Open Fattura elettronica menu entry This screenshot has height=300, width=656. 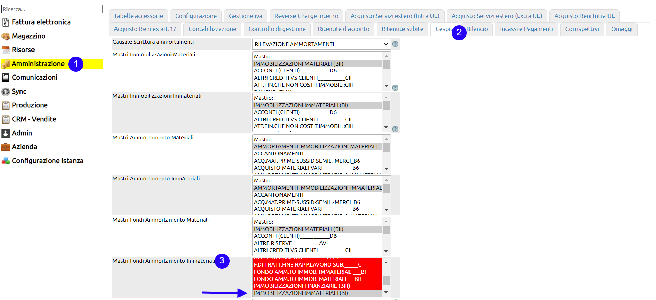coord(41,22)
